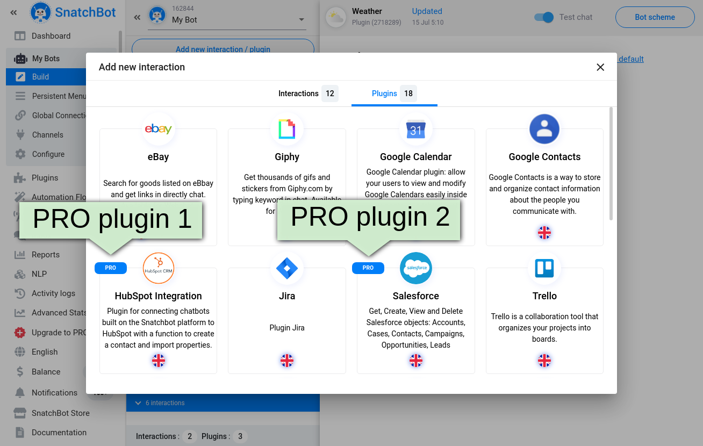Open Balance in the sidebar
Image resolution: width=703 pixels, height=446 pixels.
click(46, 372)
